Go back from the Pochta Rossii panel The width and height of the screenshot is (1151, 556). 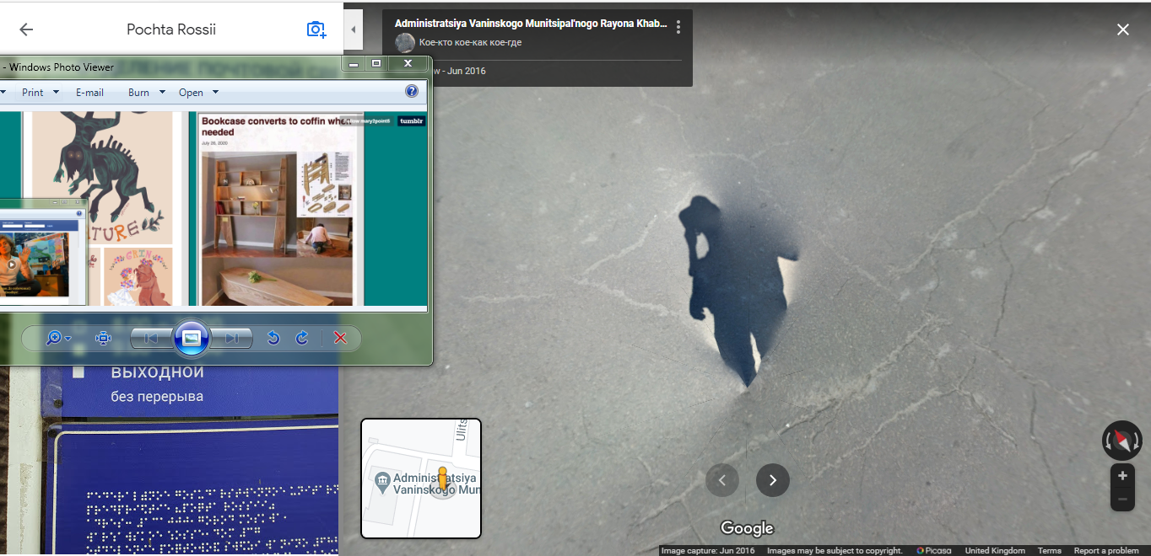pos(26,29)
